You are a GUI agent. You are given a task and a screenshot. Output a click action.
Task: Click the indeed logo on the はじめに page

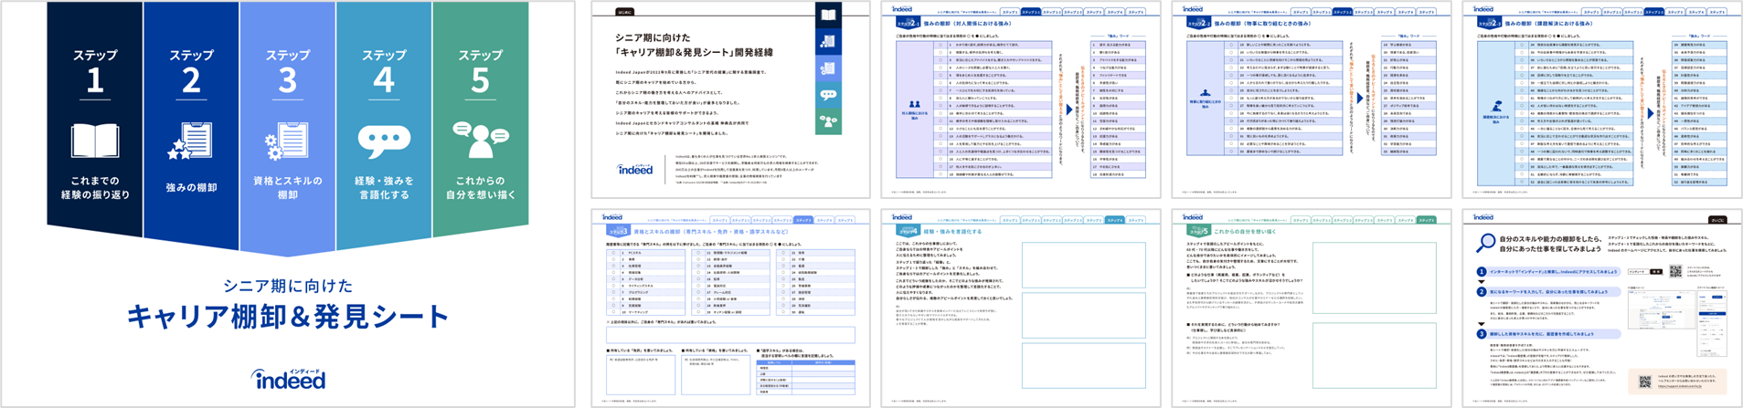click(635, 169)
